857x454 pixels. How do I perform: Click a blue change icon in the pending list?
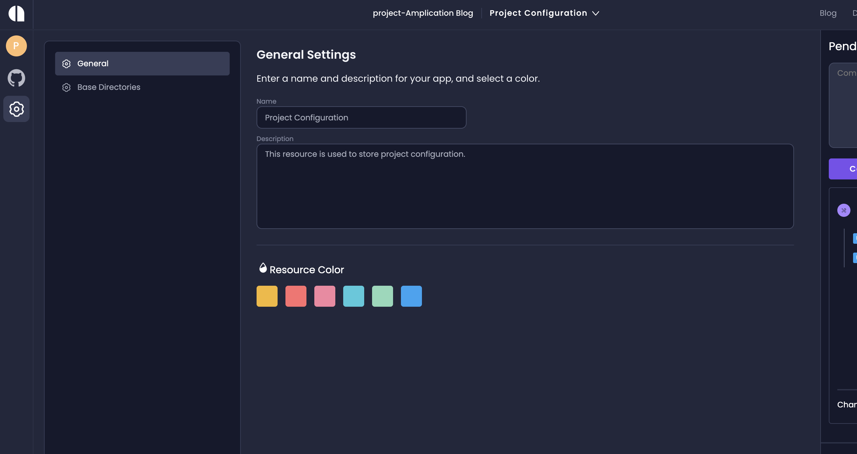(x=855, y=238)
